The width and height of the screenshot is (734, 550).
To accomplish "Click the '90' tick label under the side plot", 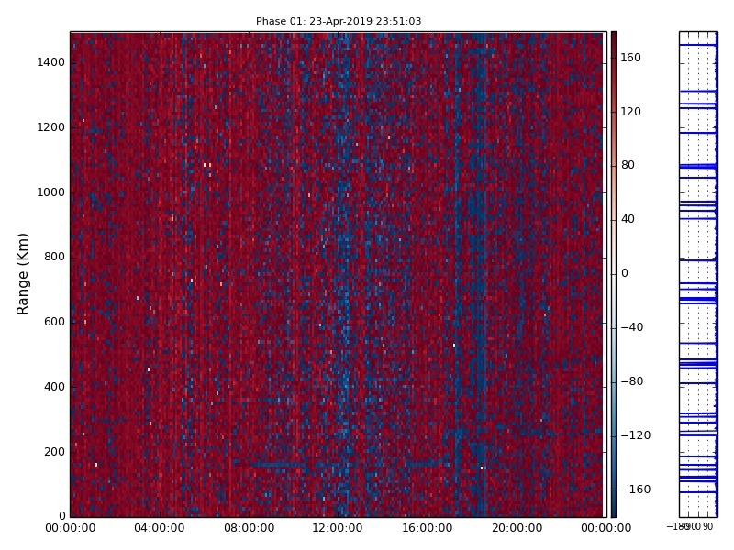I will (707, 526).
